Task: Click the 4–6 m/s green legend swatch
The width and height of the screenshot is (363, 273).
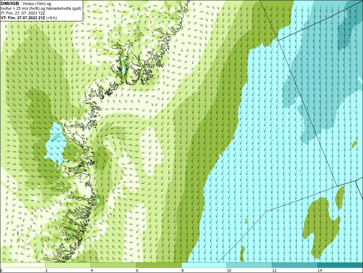Action: coord(113,265)
